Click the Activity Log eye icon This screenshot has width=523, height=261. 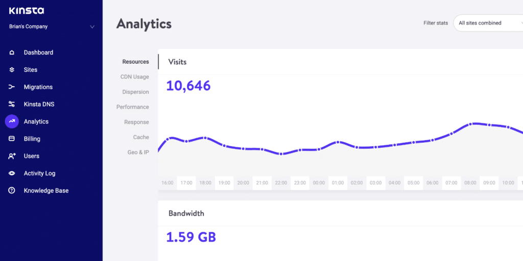coord(12,173)
